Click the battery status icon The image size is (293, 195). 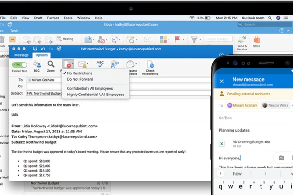tap(207, 18)
